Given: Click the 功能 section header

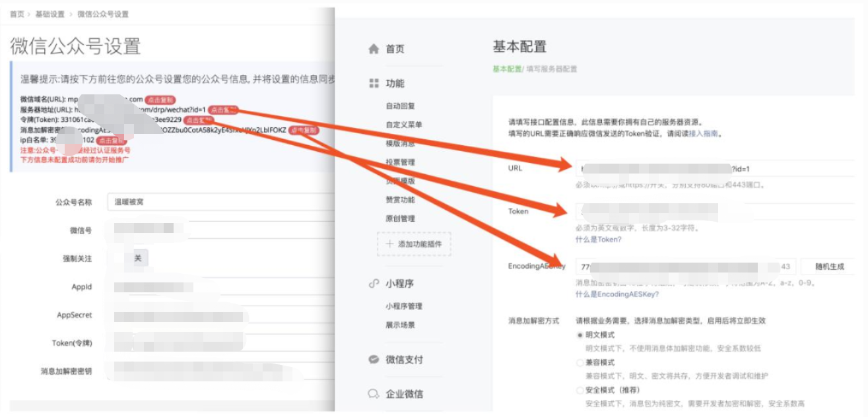Looking at the screenshot, I should pyautogui.click(x=395, y=83).
